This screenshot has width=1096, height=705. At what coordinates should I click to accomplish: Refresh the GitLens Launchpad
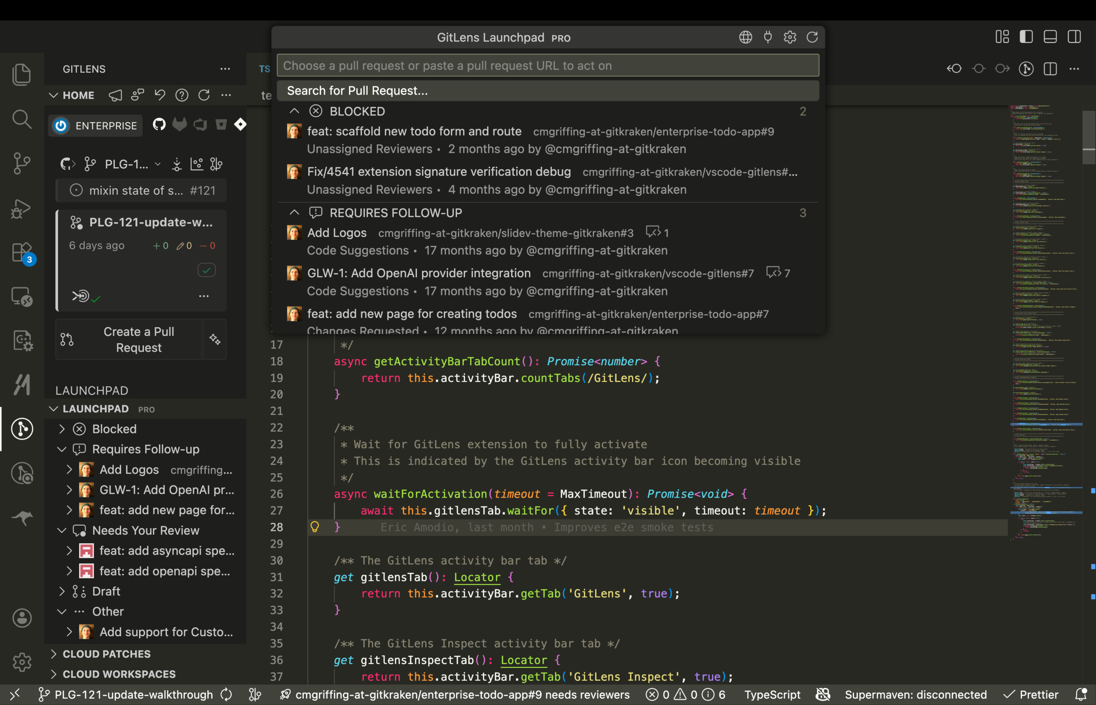click(813, 37)
